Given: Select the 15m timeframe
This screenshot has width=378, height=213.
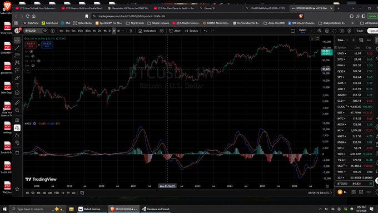Looking at the screenshot, I should click(x=80, y=31).
